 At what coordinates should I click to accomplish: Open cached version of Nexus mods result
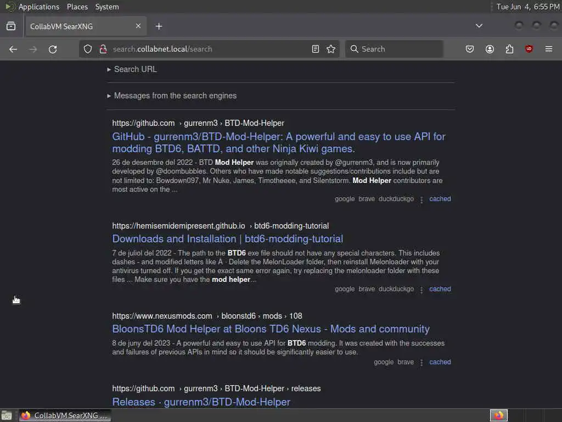(440, 362)
